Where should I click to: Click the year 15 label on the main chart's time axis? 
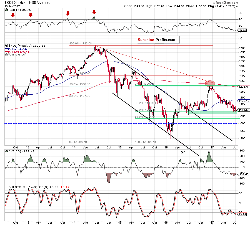pyautogui.click(x=120, y=147)
